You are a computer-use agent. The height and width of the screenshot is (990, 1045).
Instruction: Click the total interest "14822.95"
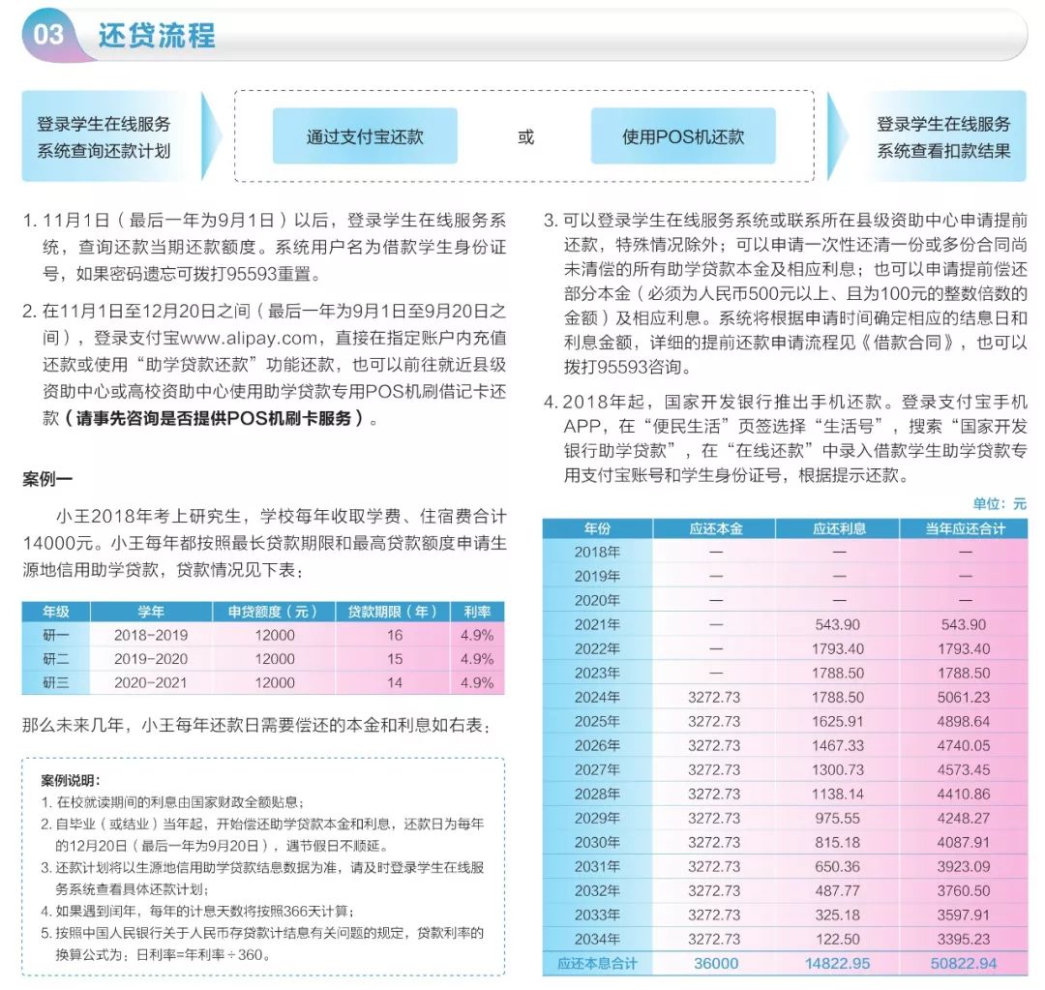(838, 964)
